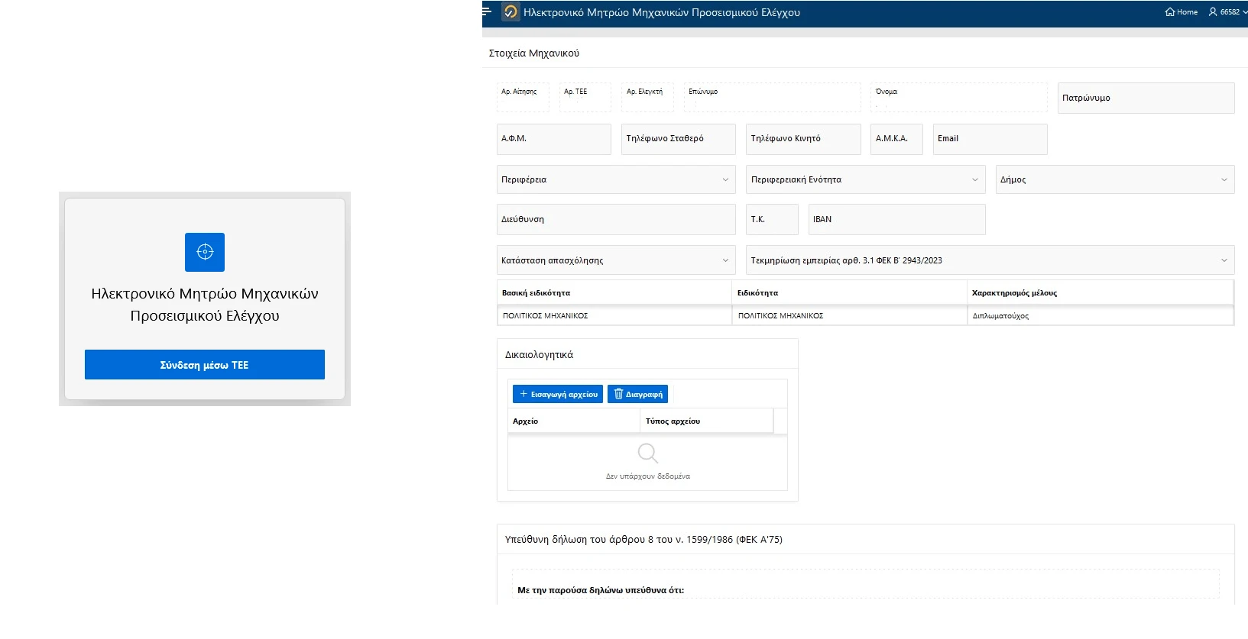Click the Α.Φ.Μ. input field
1248x639 pixels.
[x=553, y=140]
